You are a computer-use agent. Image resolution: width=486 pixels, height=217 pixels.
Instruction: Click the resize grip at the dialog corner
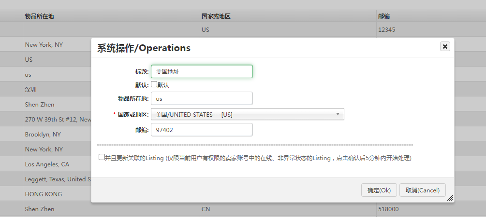tap(450, 198)
